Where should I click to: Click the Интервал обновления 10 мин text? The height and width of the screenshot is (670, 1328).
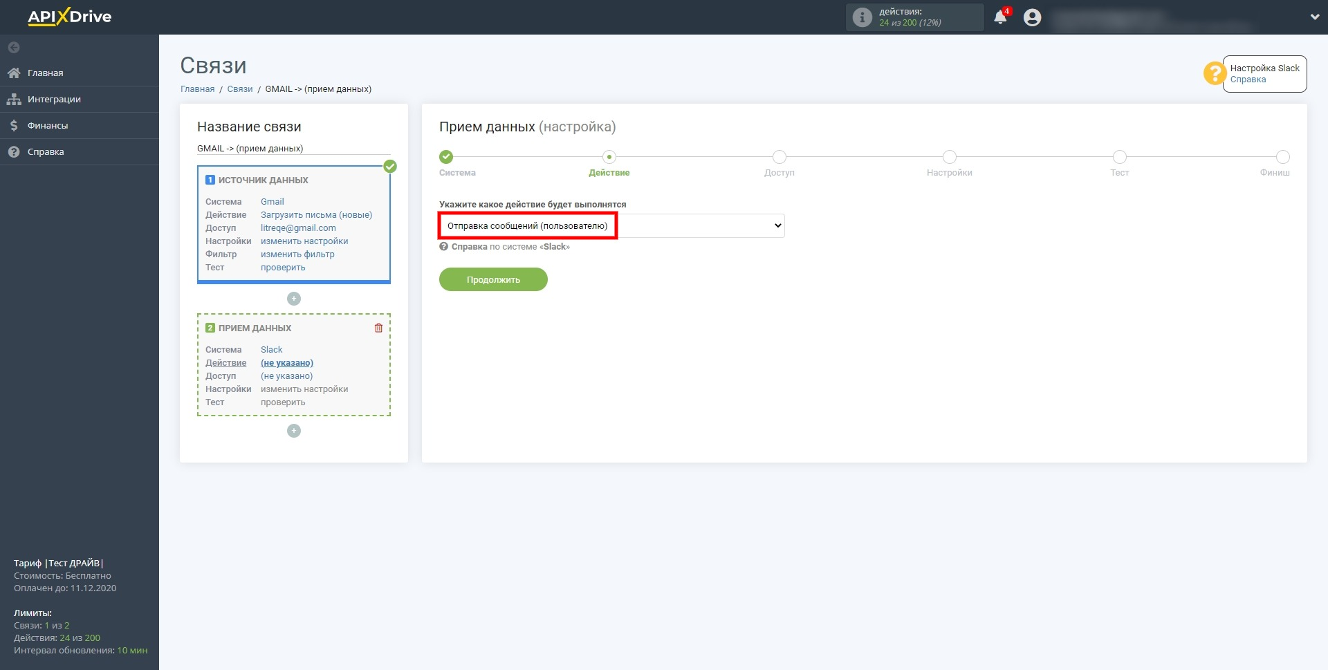pos(80,651)
